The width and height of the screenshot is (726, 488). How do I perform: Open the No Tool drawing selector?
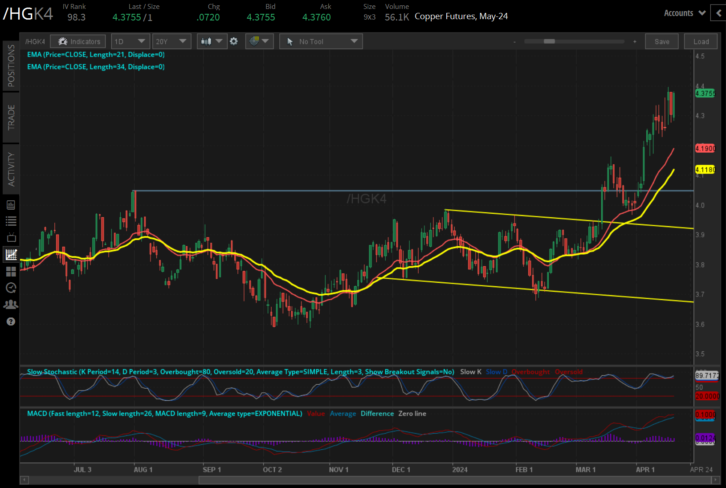321,41
